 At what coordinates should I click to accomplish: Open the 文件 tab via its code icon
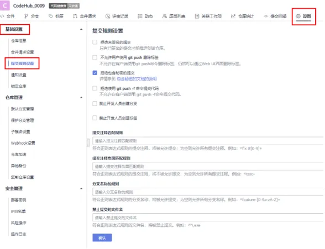click(2, 16)
